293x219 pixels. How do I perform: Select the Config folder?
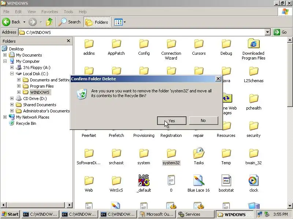pyautogui.click(x=144, y=47)
